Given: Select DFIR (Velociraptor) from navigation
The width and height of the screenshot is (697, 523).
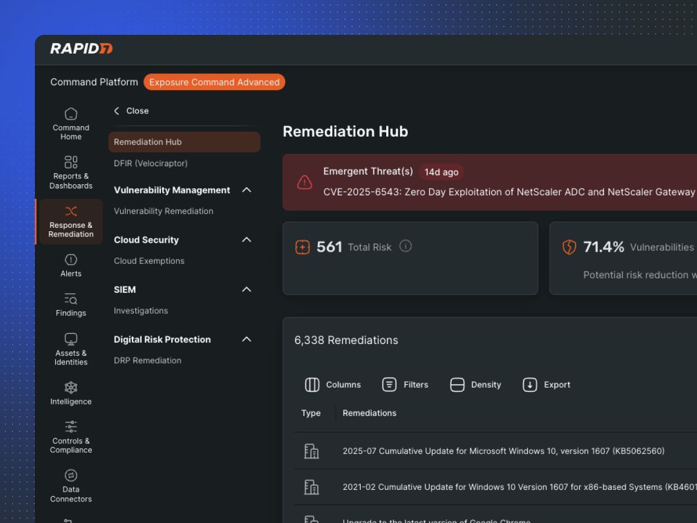Looking at the screenshot, I should coord(151,163).
